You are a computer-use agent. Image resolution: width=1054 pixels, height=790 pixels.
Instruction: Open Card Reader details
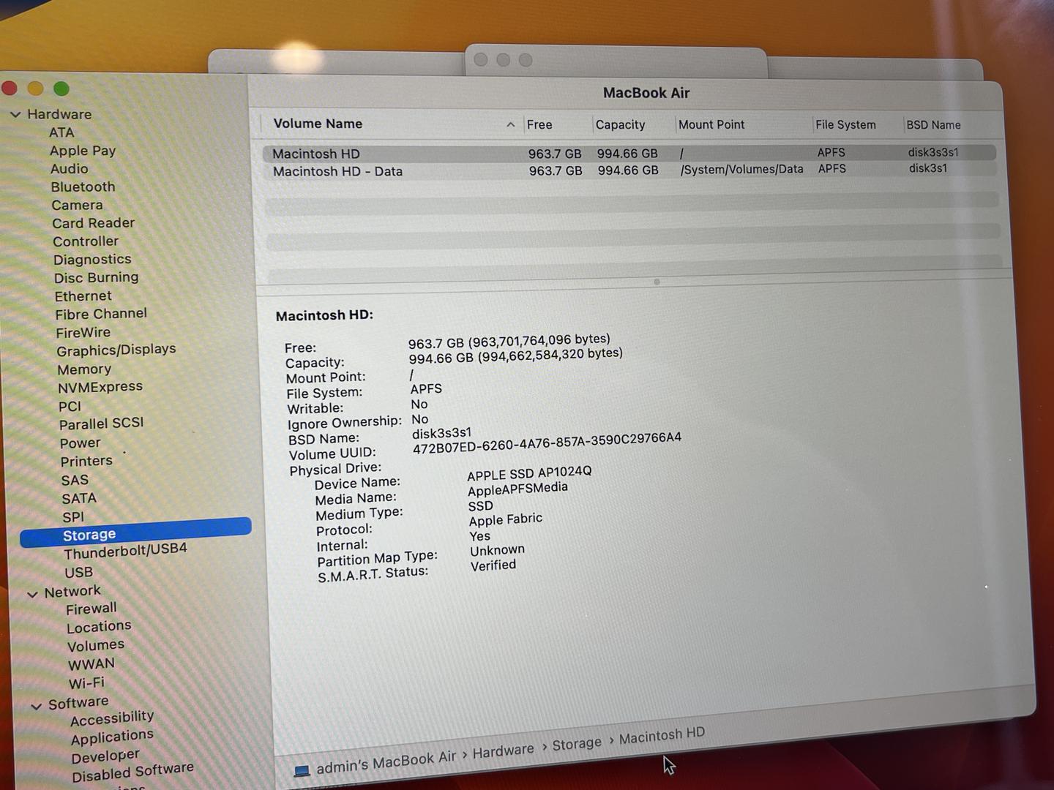pyautogui.click(x=93, y=223)
